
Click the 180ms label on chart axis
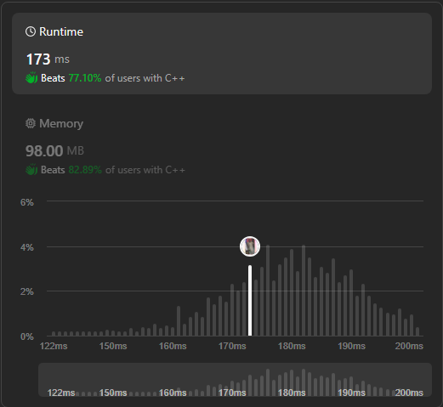point(292,346)
